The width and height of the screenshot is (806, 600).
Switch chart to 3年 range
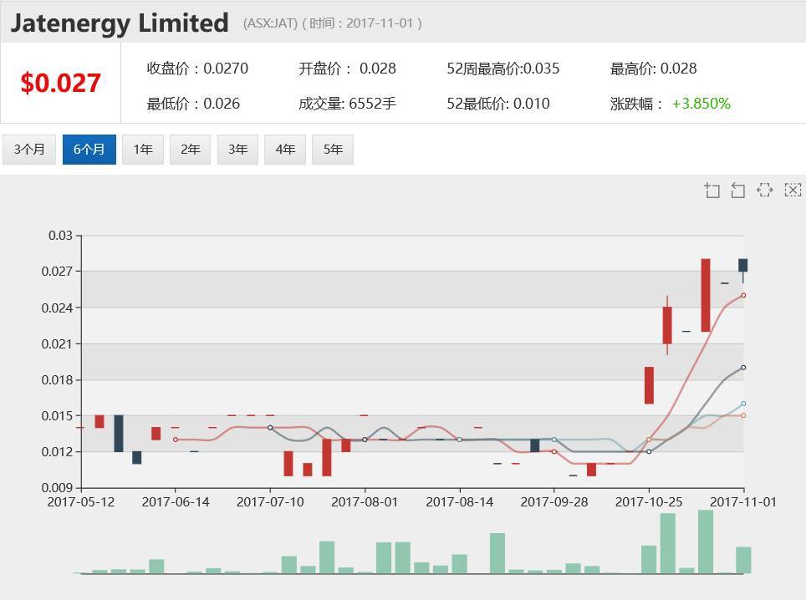coord(237,150)
